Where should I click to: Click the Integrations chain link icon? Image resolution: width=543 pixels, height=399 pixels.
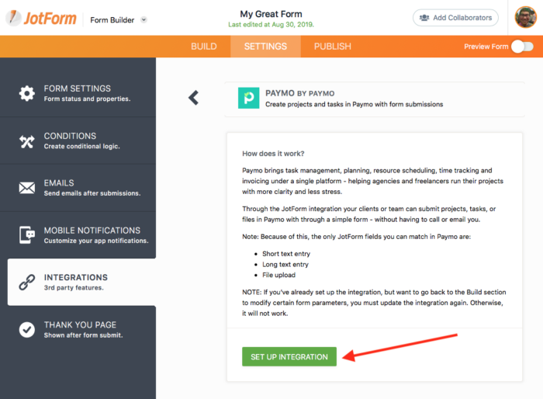point(27,283)
